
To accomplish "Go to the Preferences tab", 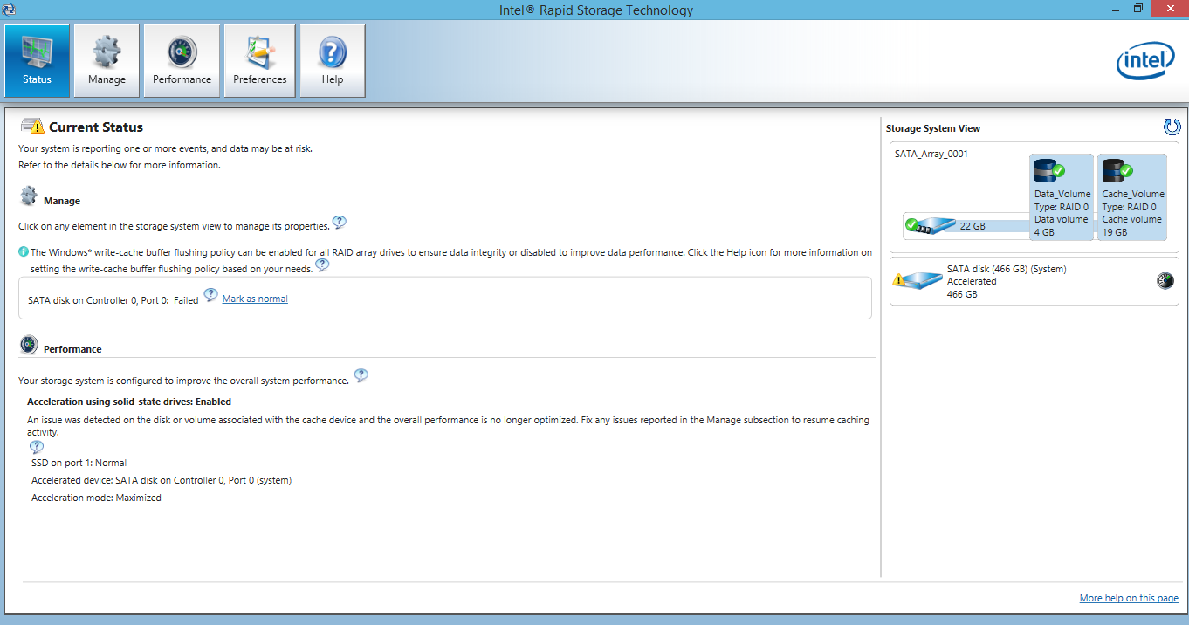I will [260, 60].
